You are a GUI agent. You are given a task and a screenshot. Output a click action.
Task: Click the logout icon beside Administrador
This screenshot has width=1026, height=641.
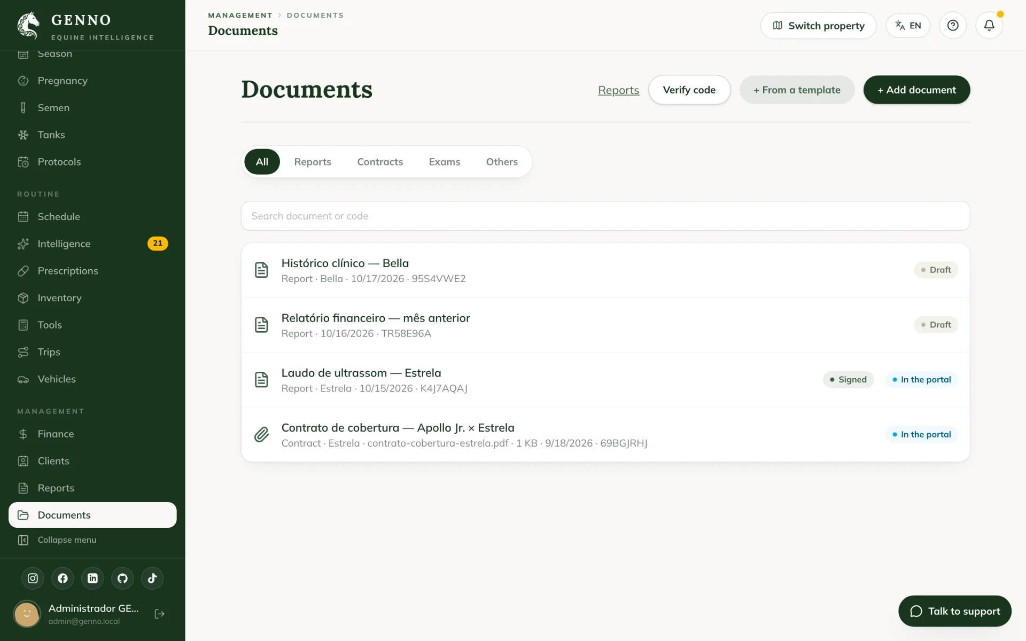tap(159, 614)
